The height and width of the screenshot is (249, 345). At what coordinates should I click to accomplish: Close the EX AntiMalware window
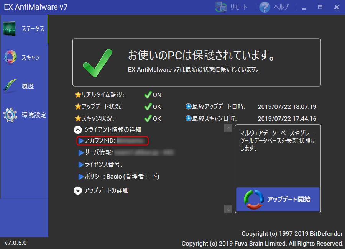coord(337,7)
